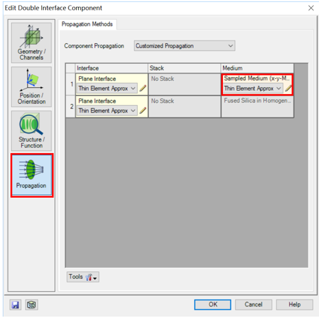
Task: Open the row 2 interface Thin Element Approx dropdown
Action: tap(107, 111)
